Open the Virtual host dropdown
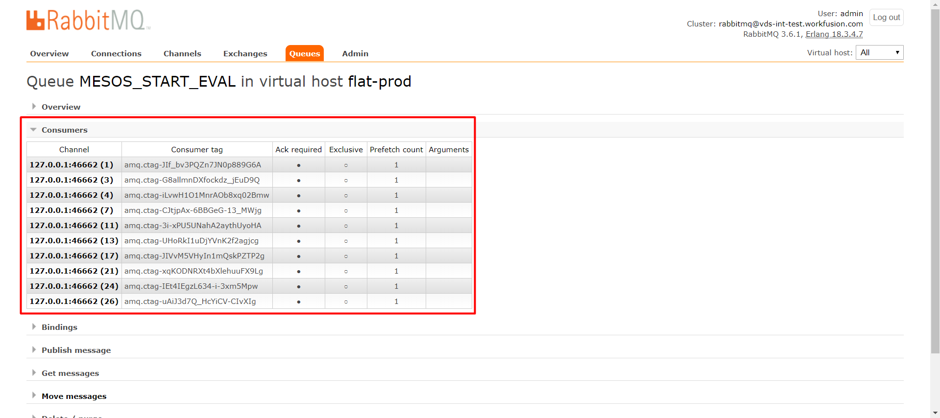The width and height of the screenshot is (940, 418). (x=879, y=52)
